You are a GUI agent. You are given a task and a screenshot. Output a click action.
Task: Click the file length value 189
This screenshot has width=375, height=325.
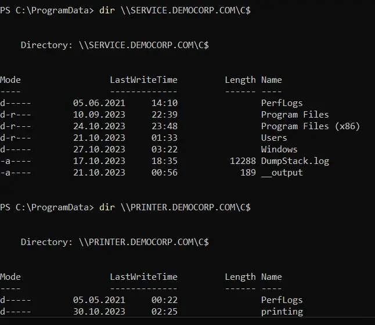pos(248,173)
